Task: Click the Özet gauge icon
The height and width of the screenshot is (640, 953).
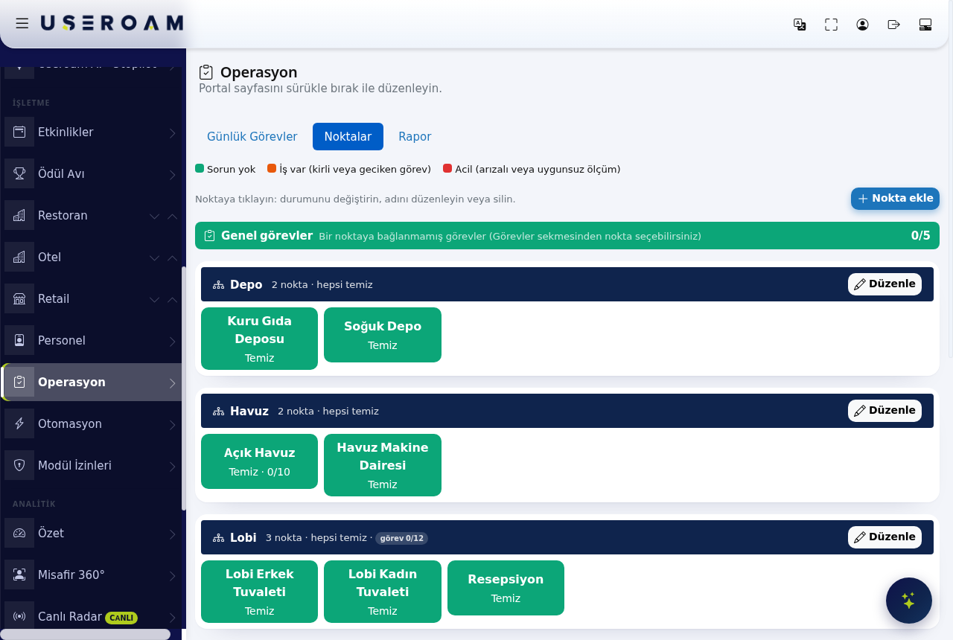Action: pos(19,533)
